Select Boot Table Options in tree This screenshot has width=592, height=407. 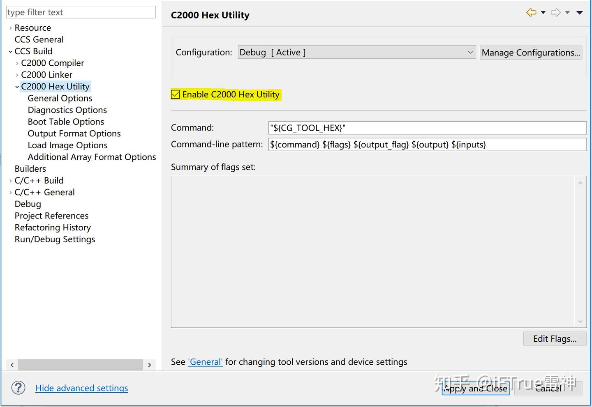coord(66,122)
